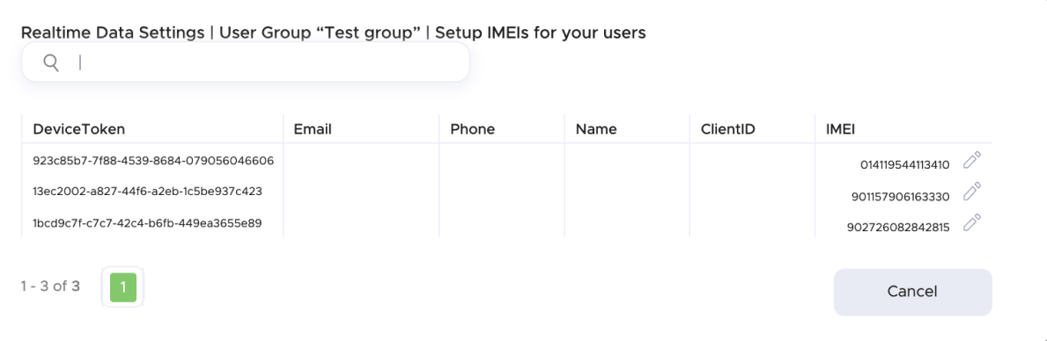Edit IMEI 014119544113410 with pencil icon

point(971,161)
